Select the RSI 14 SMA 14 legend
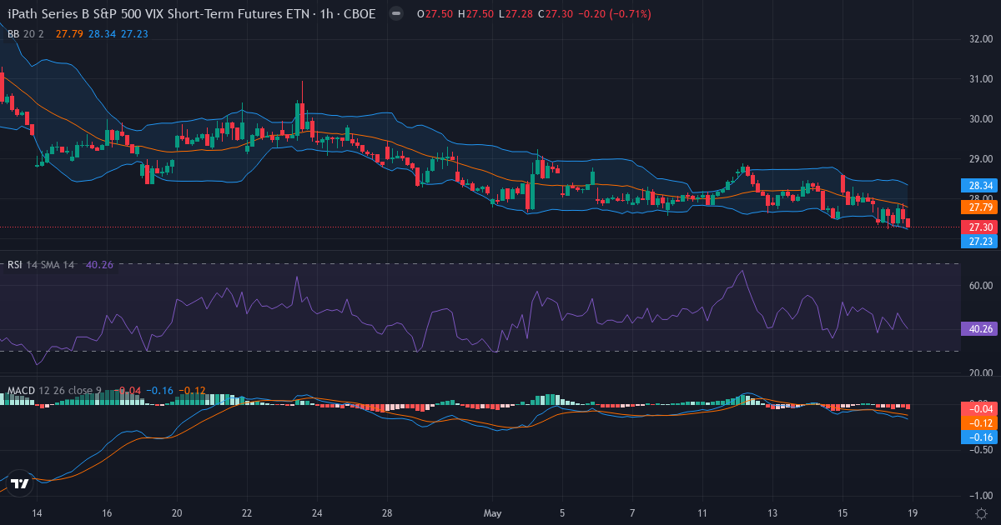This screenshot has height=525, width=1001. pyautogui.click(x=42, y=264)
